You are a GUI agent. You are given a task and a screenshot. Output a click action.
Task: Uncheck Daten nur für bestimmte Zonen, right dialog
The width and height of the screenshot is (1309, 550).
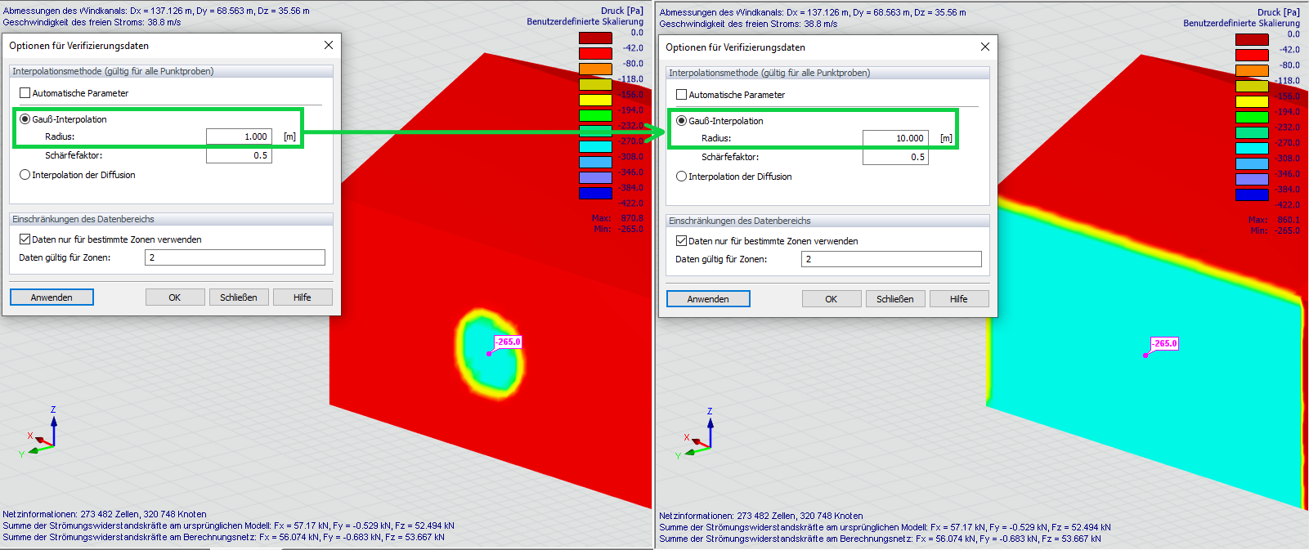[681, 241]
